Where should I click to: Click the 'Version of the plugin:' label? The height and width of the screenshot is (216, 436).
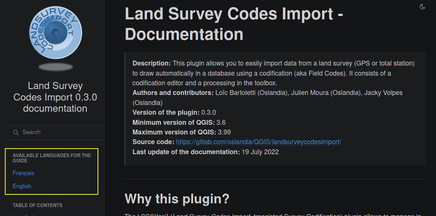click(x=166, y=112)
